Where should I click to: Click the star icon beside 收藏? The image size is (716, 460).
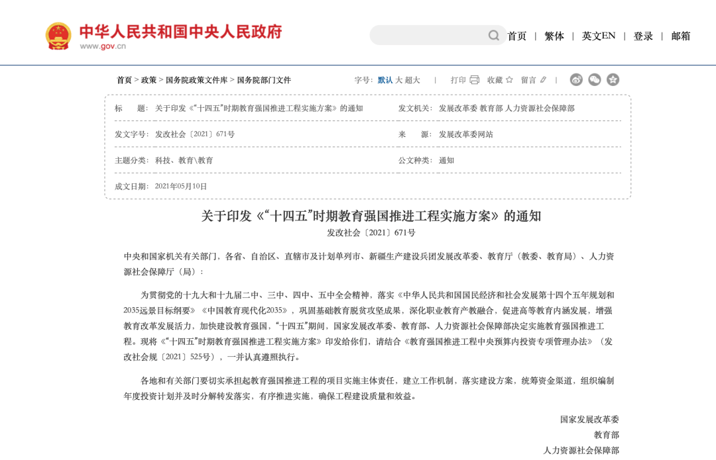pos(508,79)
